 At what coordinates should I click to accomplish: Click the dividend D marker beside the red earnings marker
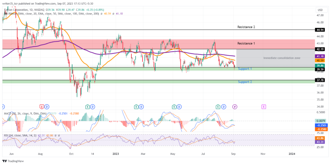[47, 107]
